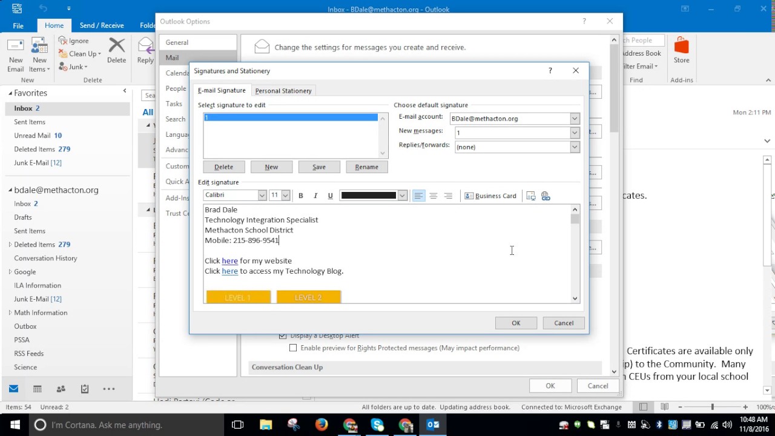The image size is (775, 436).
Task: Click the signature editor vertical scrollbar
Action: click(x=575, y=254)
